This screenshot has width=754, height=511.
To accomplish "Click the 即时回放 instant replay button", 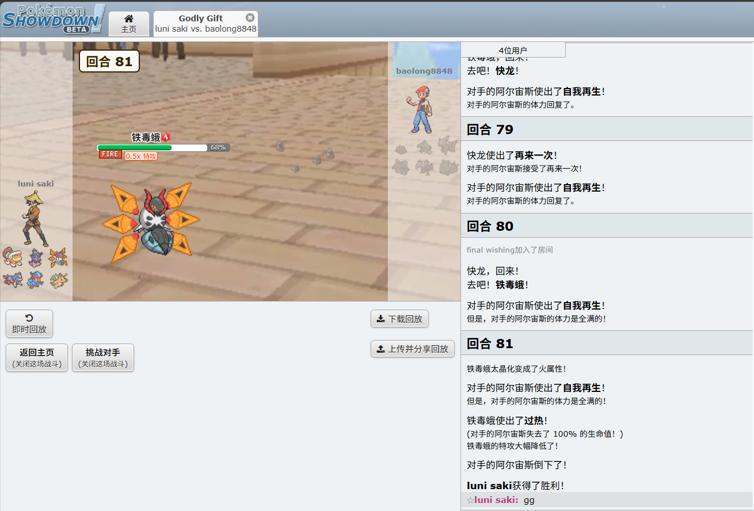I will point(29,324).
